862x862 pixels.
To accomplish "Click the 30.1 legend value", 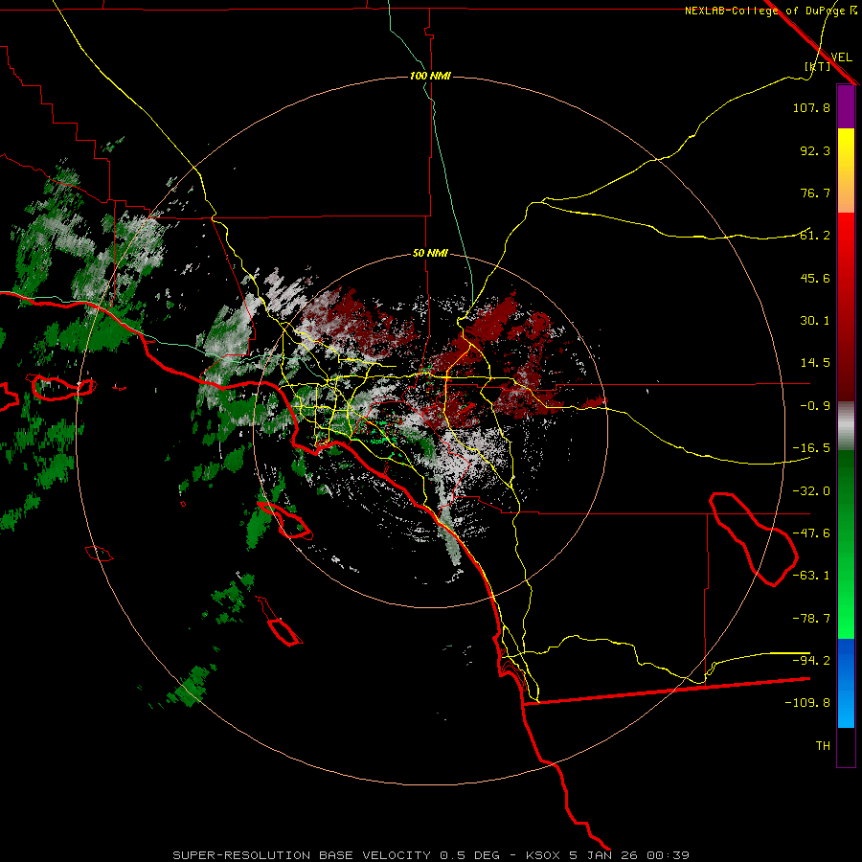I will click(x=815, y=321).
